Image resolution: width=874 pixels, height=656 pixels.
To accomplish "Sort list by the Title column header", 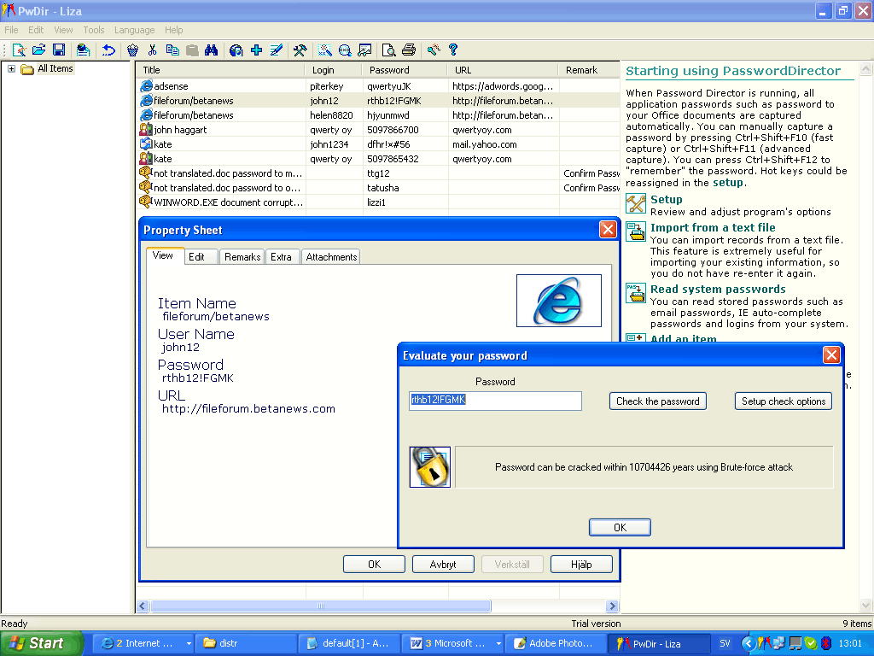I will pos(220,70).
